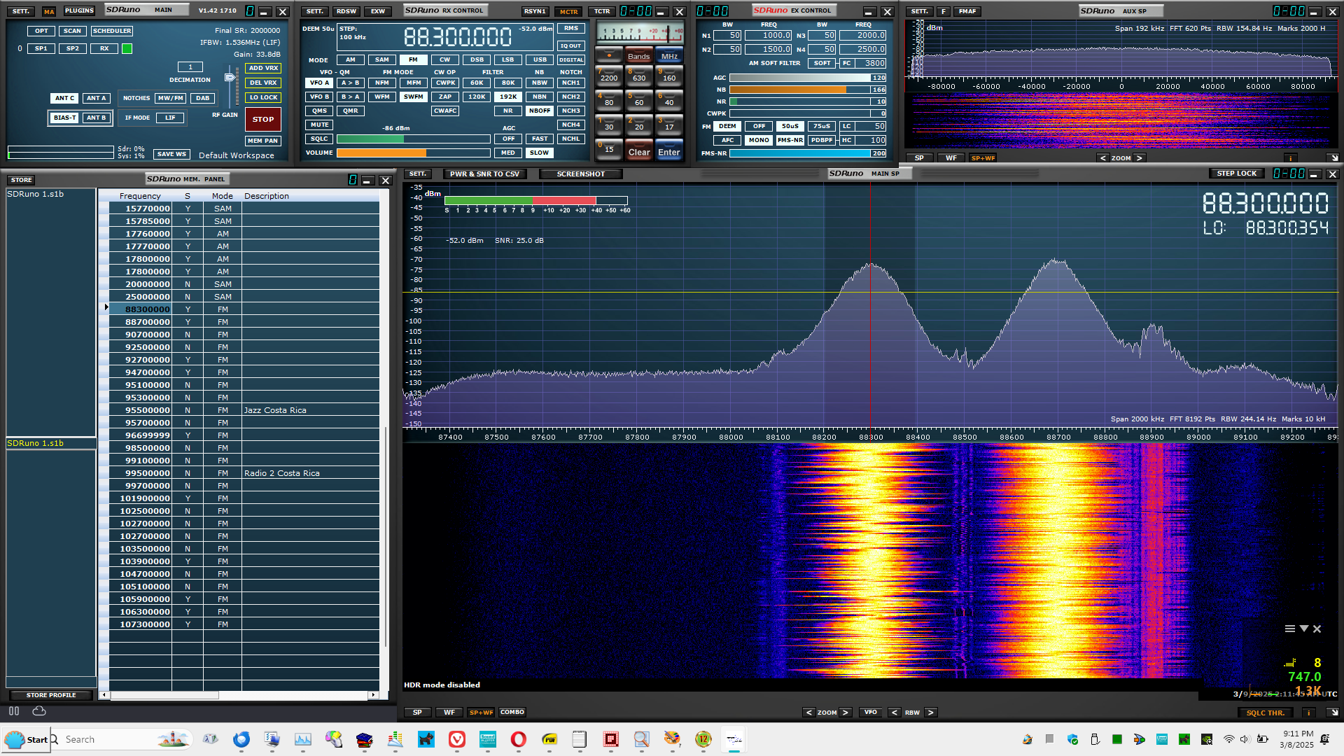
Task: Click the volume speaker tray icon
Action: click(1244, 739)
